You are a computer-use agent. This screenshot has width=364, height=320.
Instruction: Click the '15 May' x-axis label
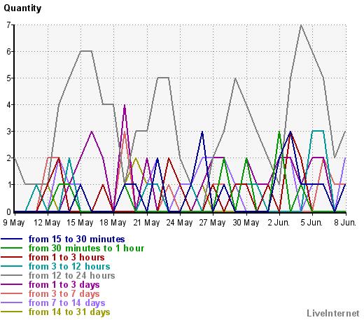pos(80,223)
